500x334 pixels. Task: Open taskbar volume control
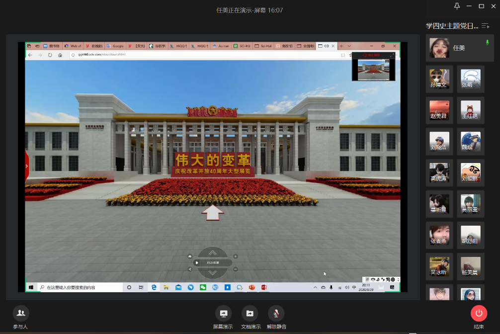[x=347, y=287]
